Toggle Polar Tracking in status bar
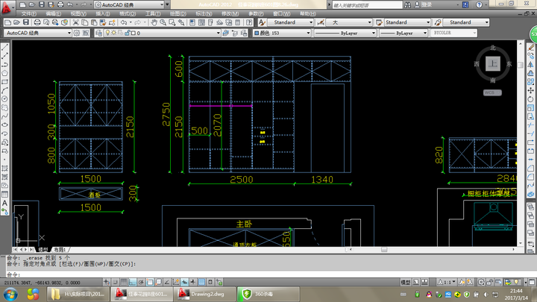Screen dimensions: 537x302 coord(141,282)
